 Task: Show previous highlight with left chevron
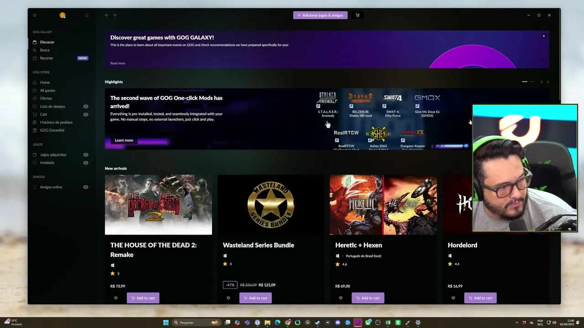click(542, 82)
